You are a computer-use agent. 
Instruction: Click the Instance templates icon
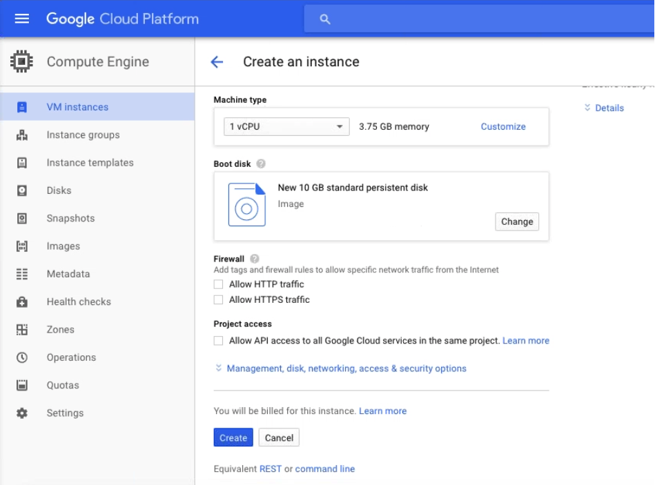pyautogui.click(x=21, y=163)
